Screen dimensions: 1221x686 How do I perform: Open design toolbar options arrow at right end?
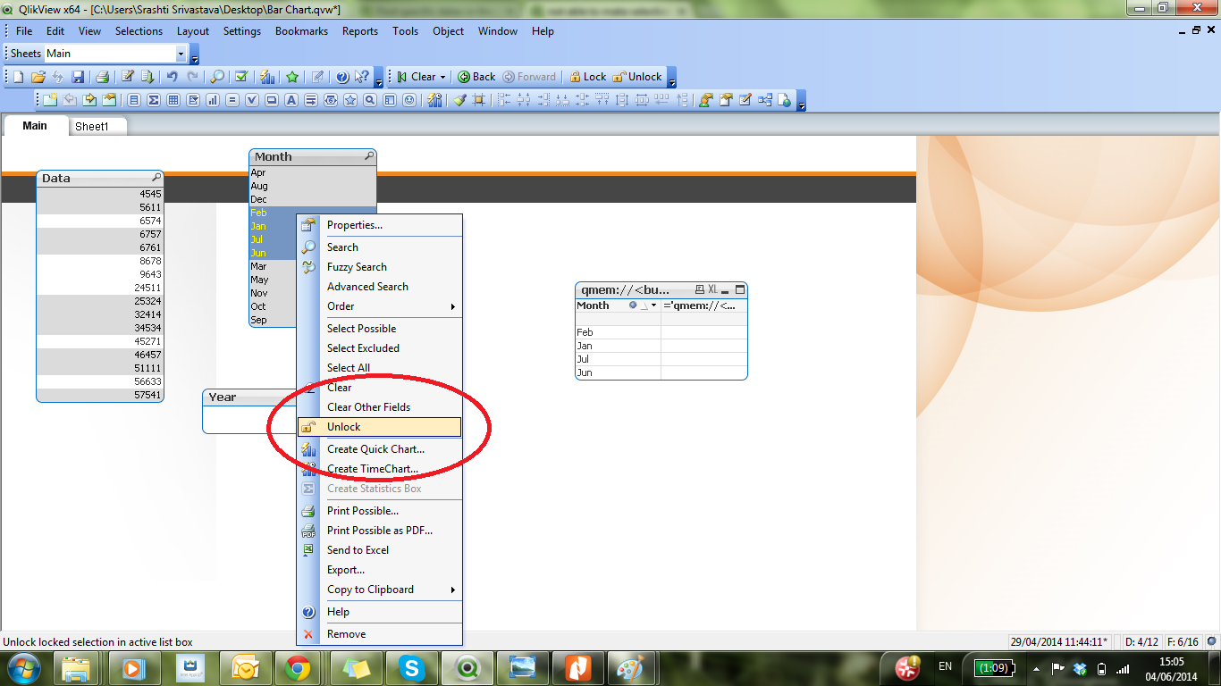tap(801, 102)
